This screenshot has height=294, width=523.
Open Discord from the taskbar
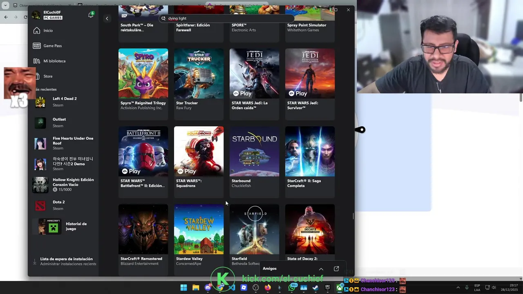[x=208, y=287]
